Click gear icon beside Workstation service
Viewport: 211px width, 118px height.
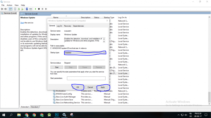[54, 91]
